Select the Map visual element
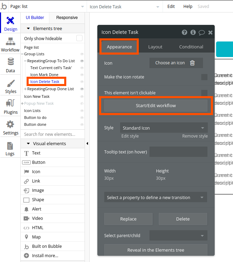 (52, 237)
